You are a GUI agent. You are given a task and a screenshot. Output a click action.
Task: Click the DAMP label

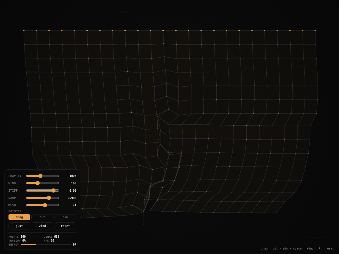(12, 198)
